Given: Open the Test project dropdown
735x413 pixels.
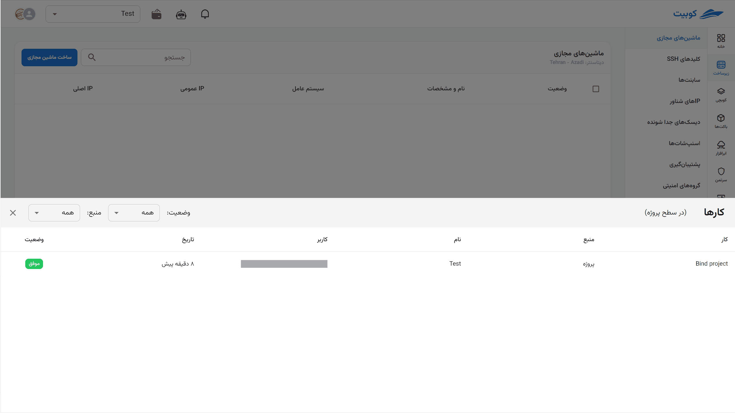Looking at the screenshot, I should coord(93,14).
